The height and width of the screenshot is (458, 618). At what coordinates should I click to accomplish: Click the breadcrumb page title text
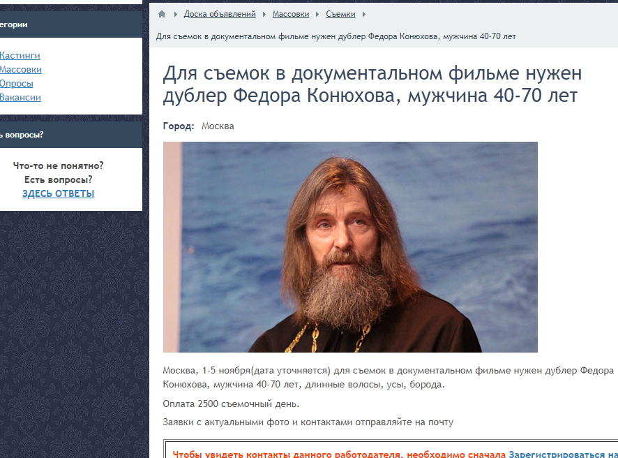coord(336,37)
